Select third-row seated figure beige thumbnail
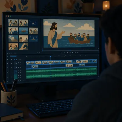 pyautogui.click(x=23, y=38)
